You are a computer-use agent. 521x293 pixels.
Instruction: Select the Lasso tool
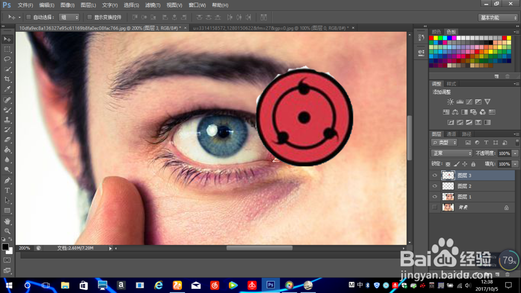[7, 59]
